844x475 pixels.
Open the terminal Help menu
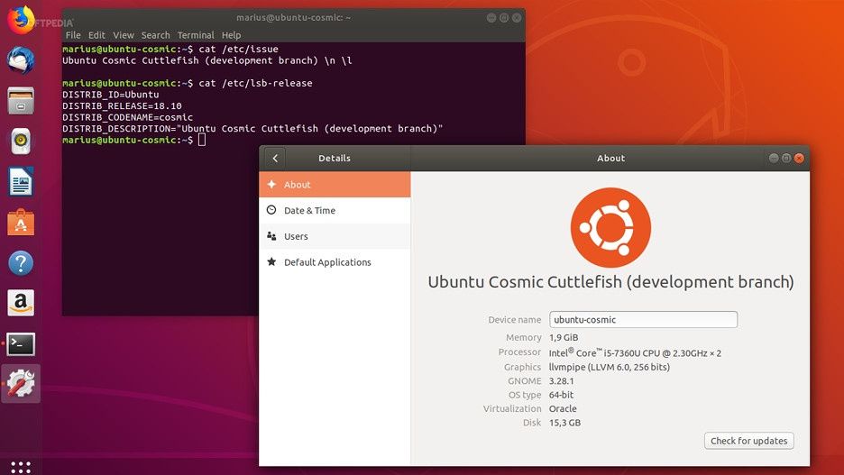click(232, 35)
